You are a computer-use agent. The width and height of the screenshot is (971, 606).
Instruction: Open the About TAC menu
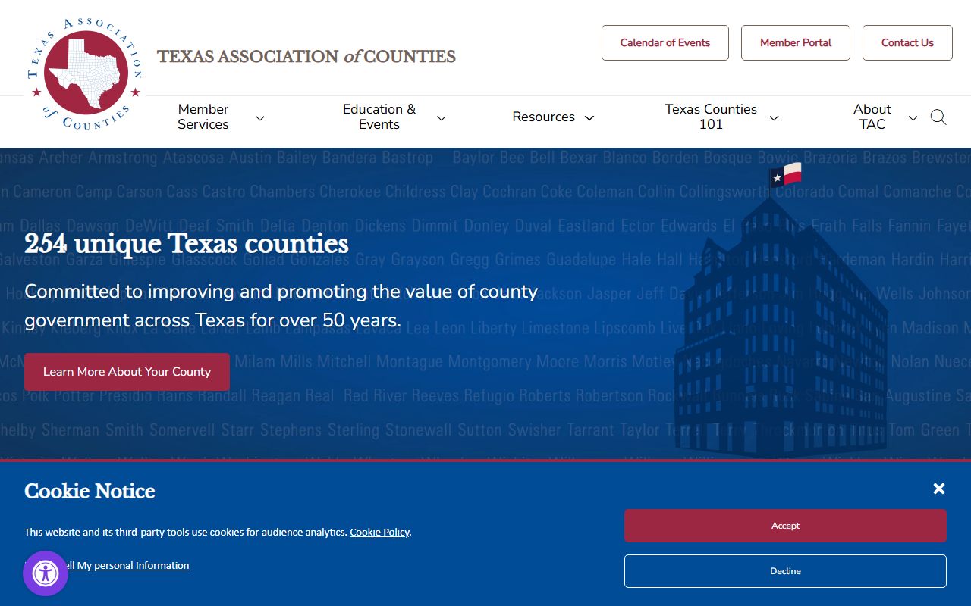click(872, 117)
